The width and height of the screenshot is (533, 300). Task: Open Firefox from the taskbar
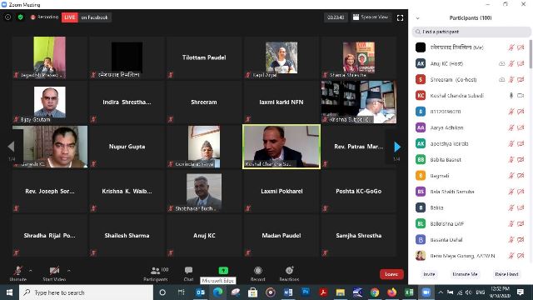tap(392, 292)
